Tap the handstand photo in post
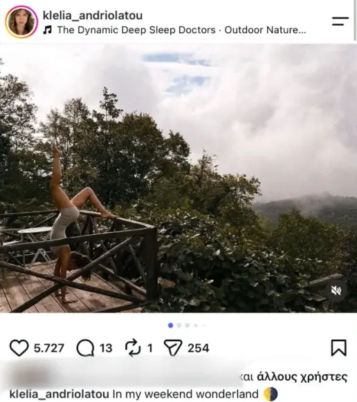Image resolution: width=357 pixels, height=402 pixels. [x=178, y=178]
